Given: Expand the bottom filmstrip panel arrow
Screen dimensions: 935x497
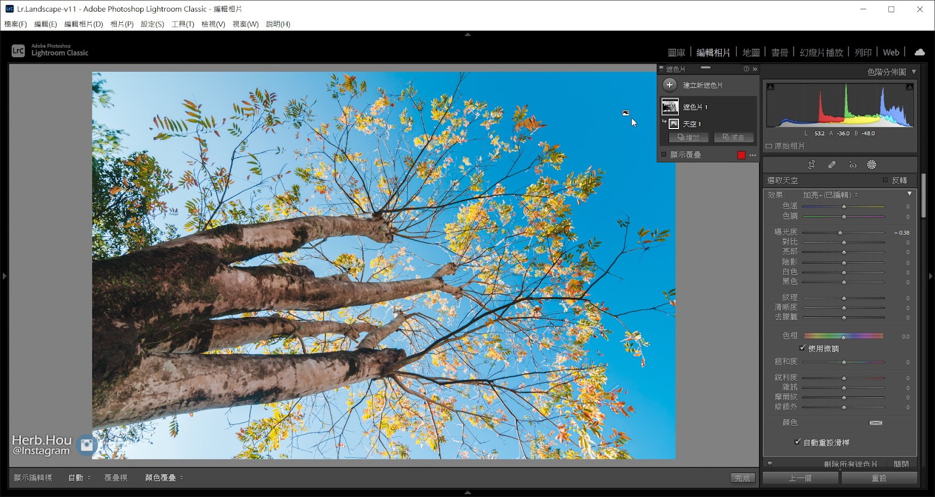Looking at the screenshot, I should [x=467, y=492].
